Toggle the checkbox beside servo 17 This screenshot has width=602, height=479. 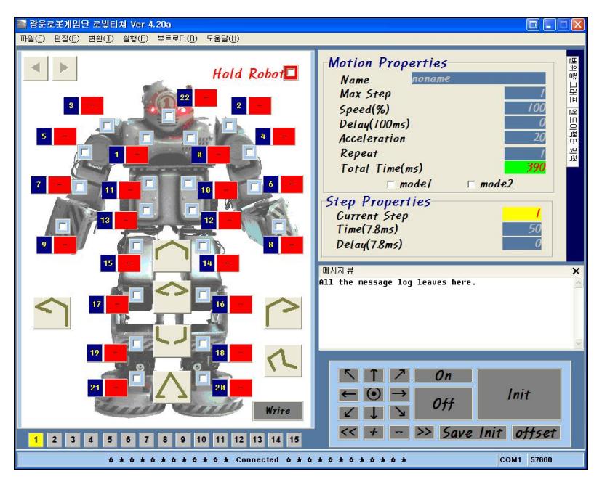coord(136,295)
